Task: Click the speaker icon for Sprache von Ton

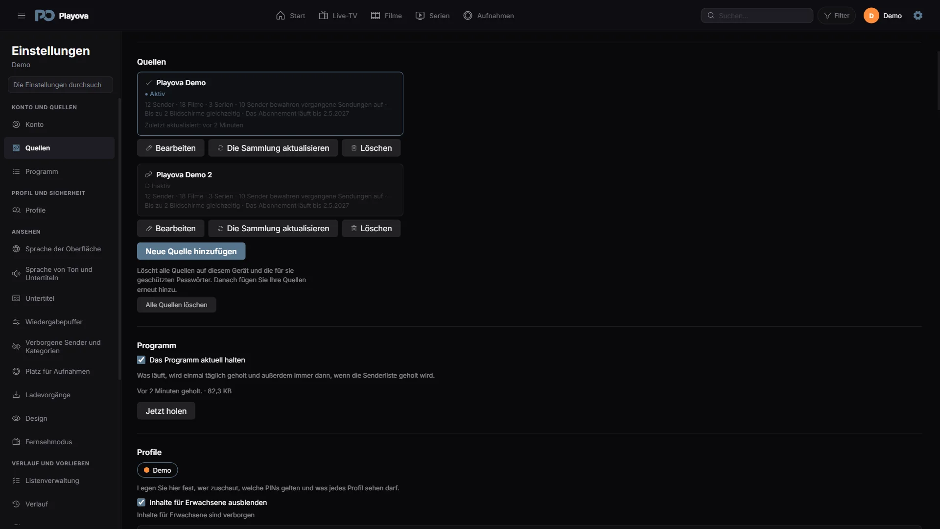Action: [x=16, y=274]
